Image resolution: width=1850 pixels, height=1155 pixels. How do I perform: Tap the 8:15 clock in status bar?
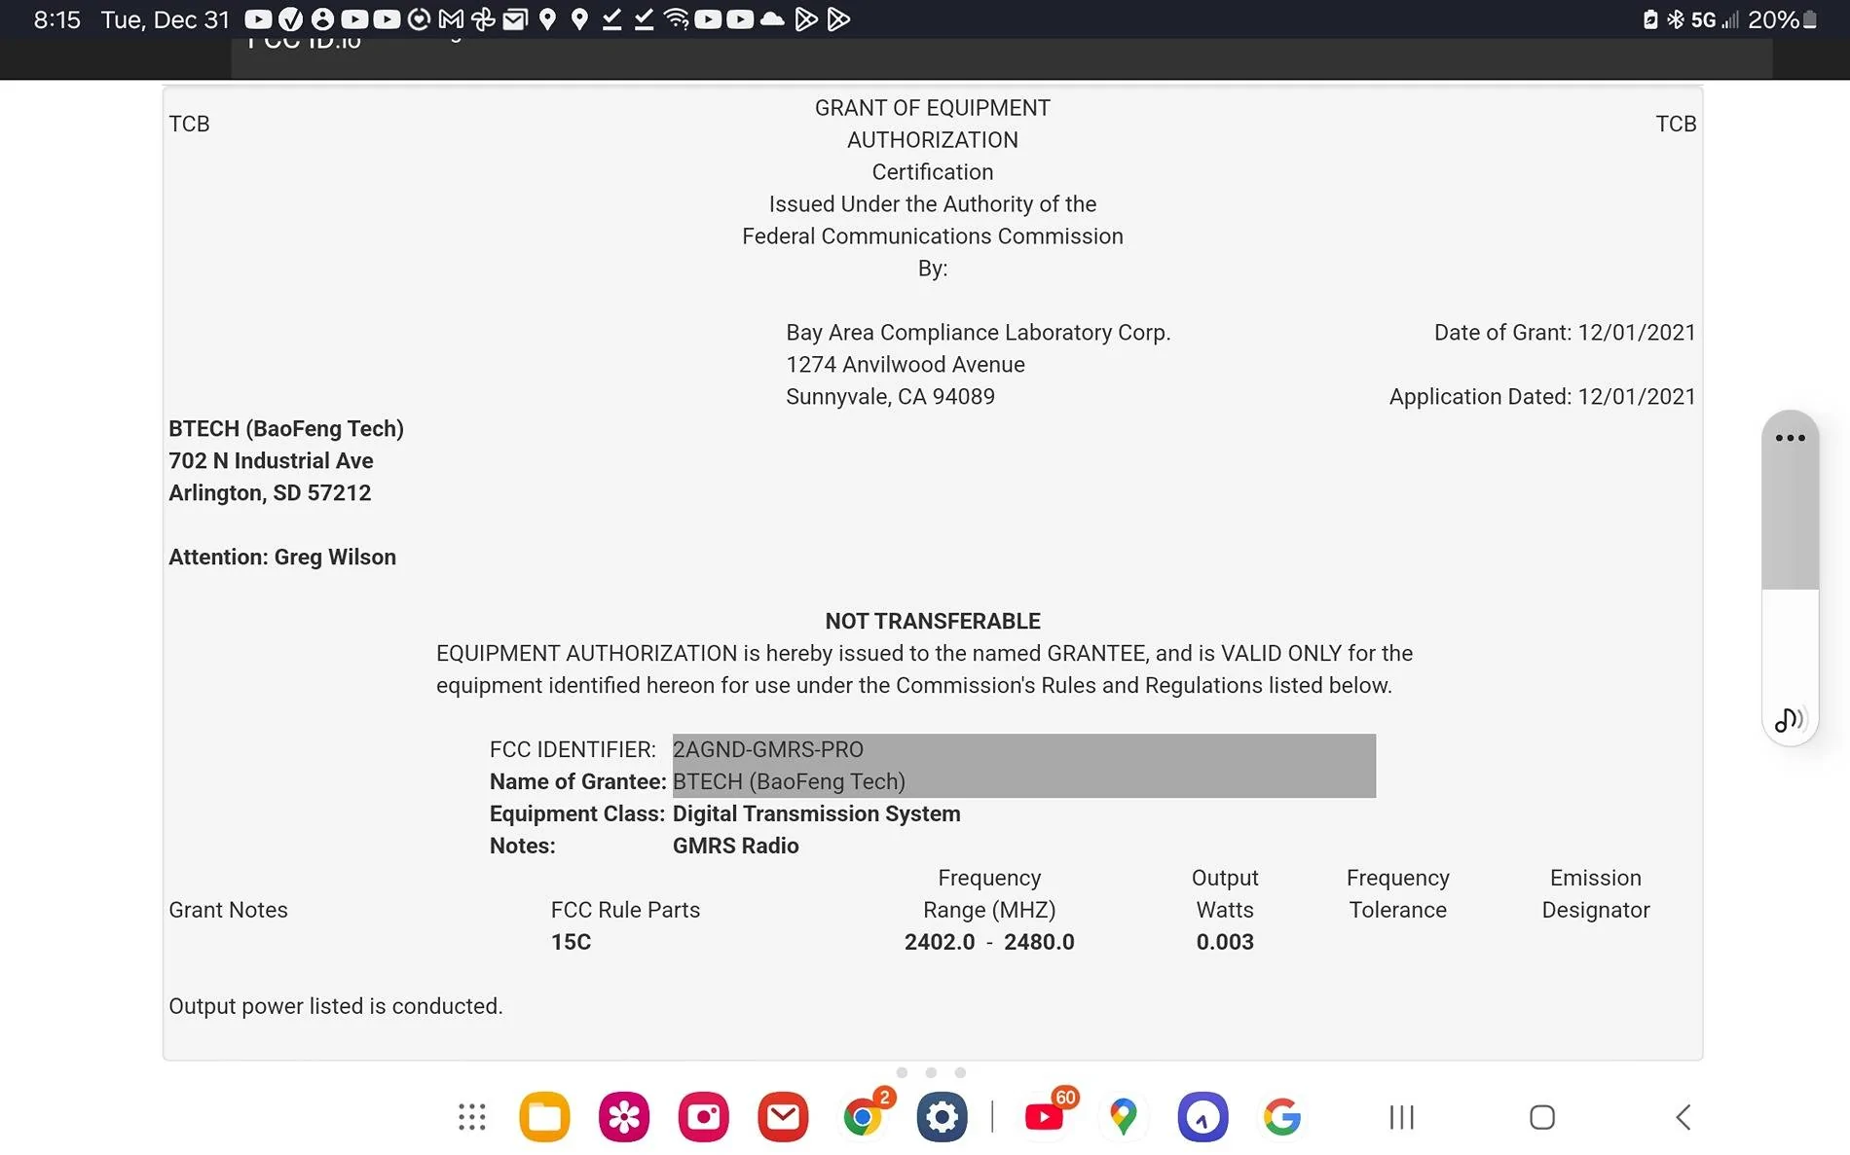pos(57,19)
